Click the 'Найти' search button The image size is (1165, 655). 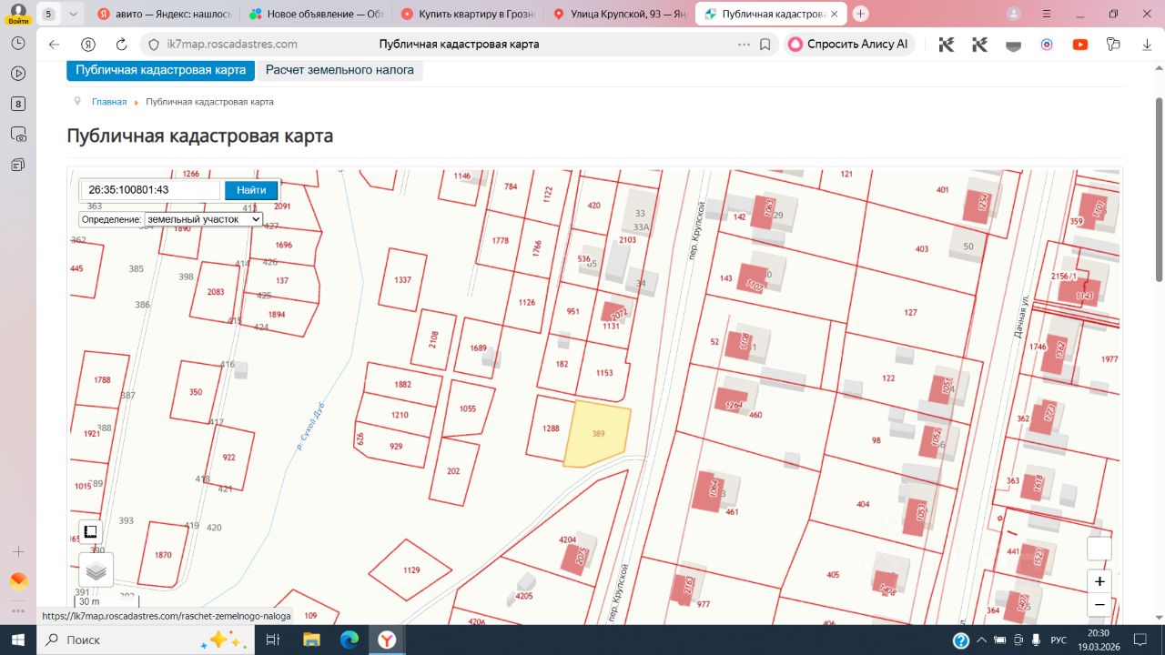click(x=251, y=190)
